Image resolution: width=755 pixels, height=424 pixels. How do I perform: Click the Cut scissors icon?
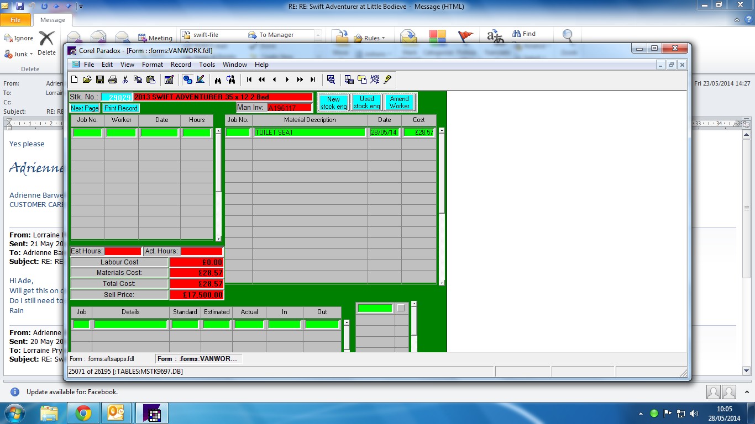coord(125,79)
